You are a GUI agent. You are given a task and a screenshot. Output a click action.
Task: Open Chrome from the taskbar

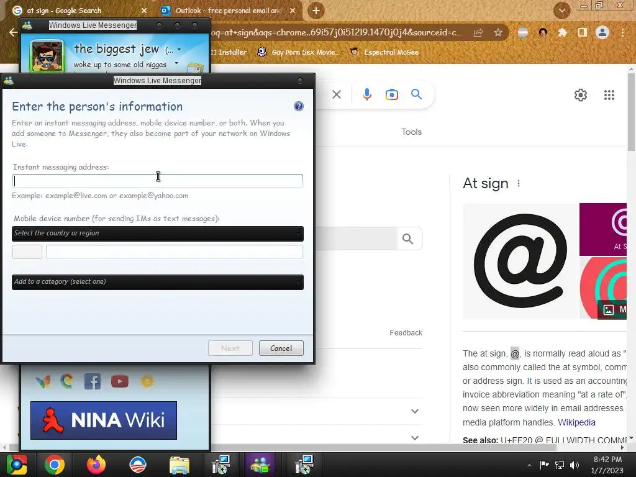[55, 465]
